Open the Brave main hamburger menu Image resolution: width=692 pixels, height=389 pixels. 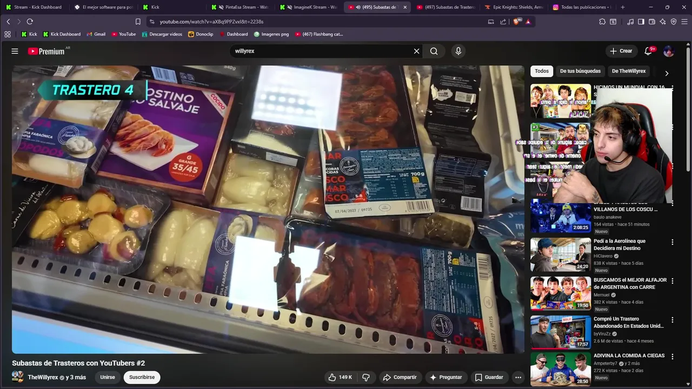684,22
